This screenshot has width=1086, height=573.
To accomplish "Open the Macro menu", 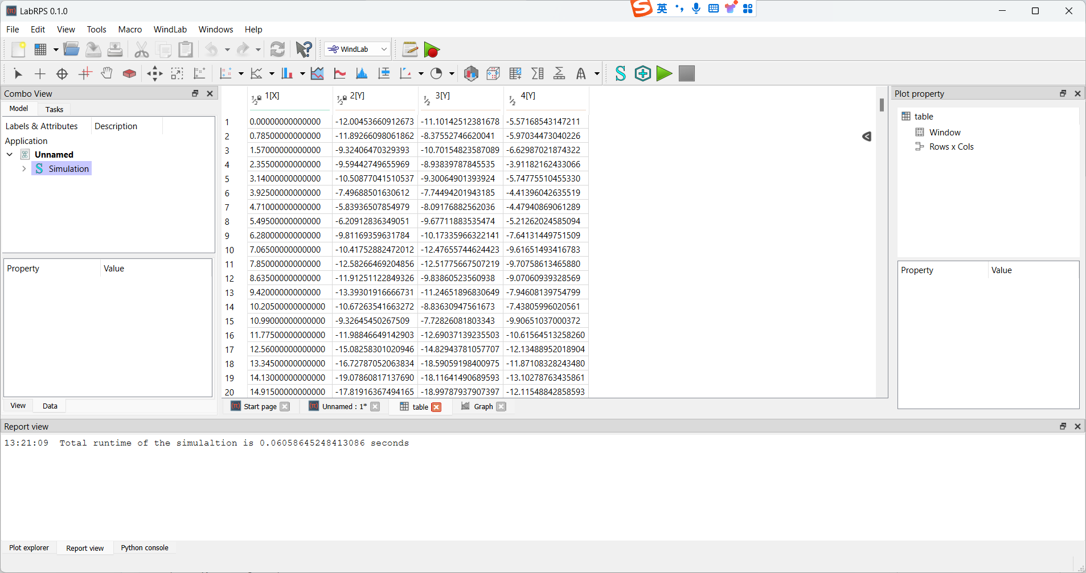I will (130, 30).
